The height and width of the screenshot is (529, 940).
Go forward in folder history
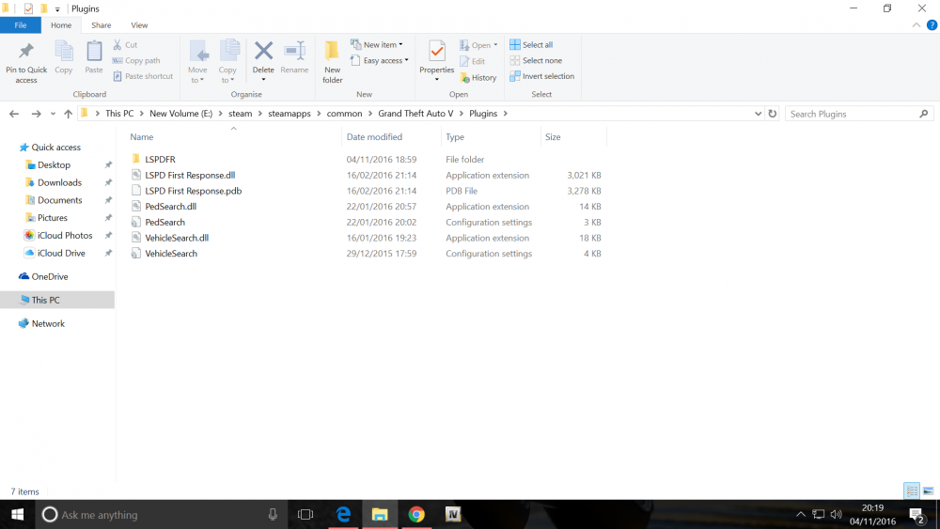pyautogui.click(x=36, y=114)
